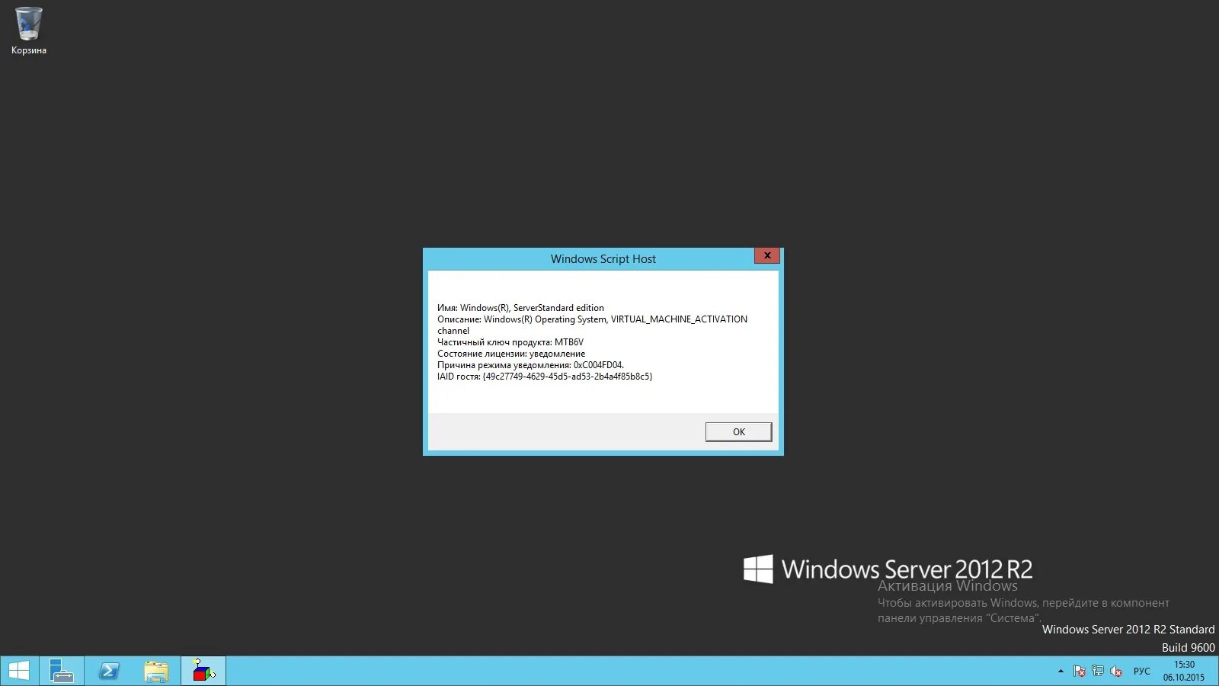
Task: Open Action Center flag tray icon
Action: (1079, 672)
